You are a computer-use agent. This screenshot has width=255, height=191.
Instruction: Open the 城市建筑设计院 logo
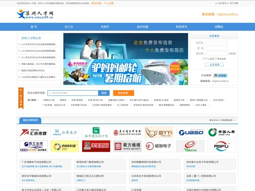(96, 132)
